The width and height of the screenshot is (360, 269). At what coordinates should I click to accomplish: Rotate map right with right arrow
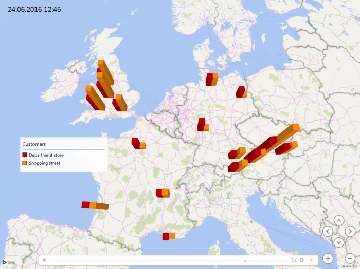[350, 231]
